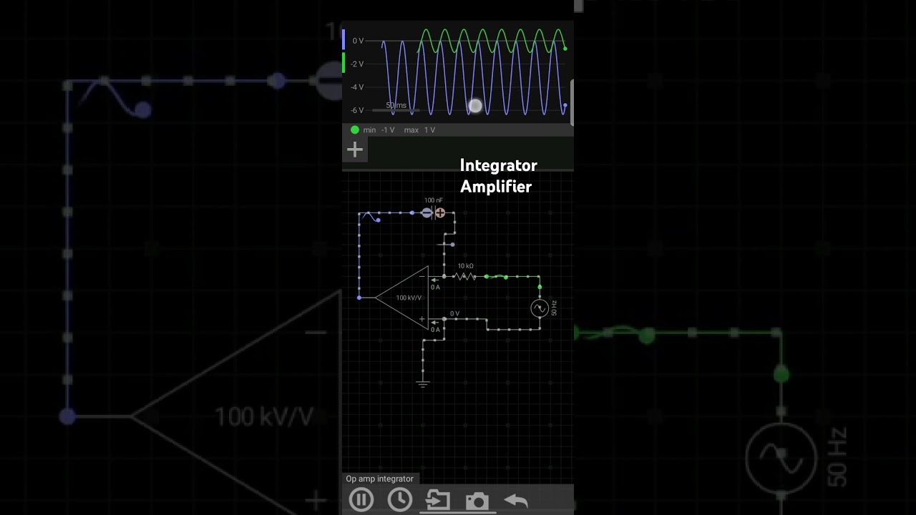This screenshot has height=515, width=916.
Task: Tap the min -1 V readout
Action: pos(379,130)
